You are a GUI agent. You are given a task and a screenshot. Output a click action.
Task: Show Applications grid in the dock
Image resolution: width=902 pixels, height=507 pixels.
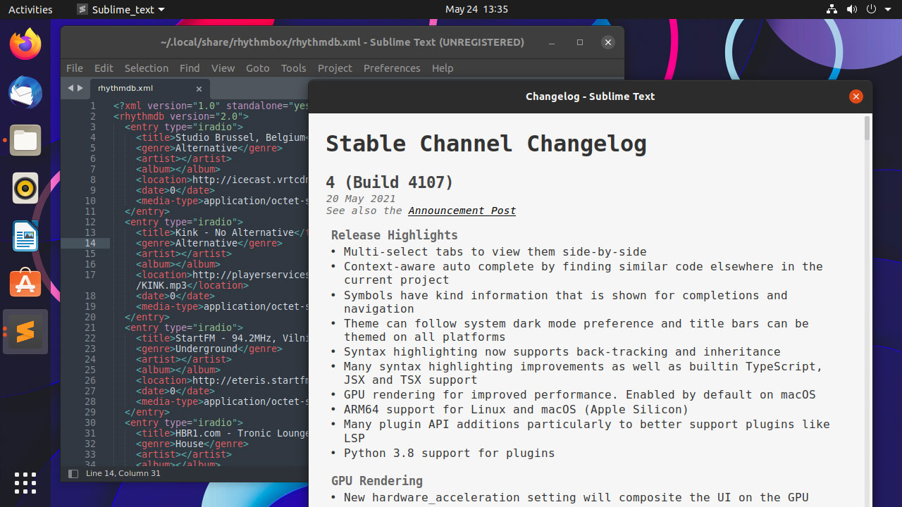click(x=25, y=483)
